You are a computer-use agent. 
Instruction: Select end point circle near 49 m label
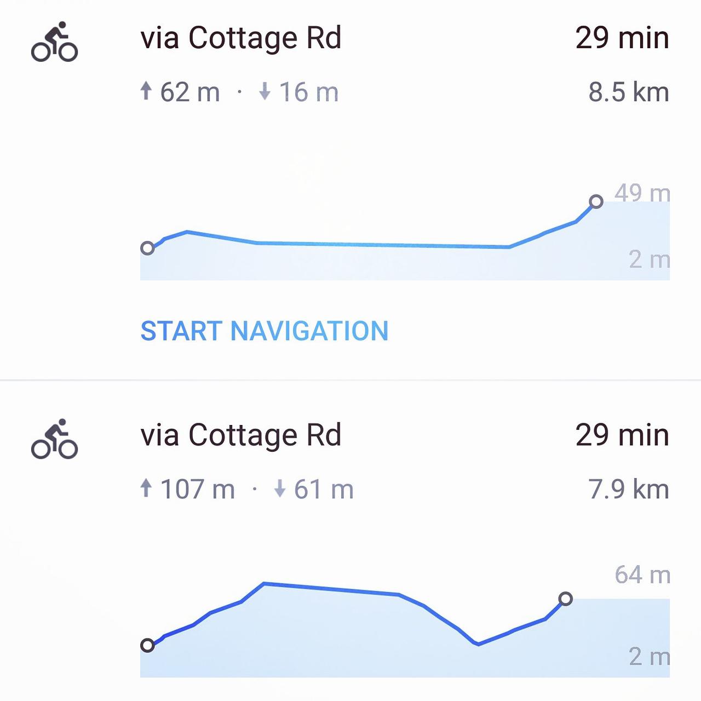click(596, 202)
